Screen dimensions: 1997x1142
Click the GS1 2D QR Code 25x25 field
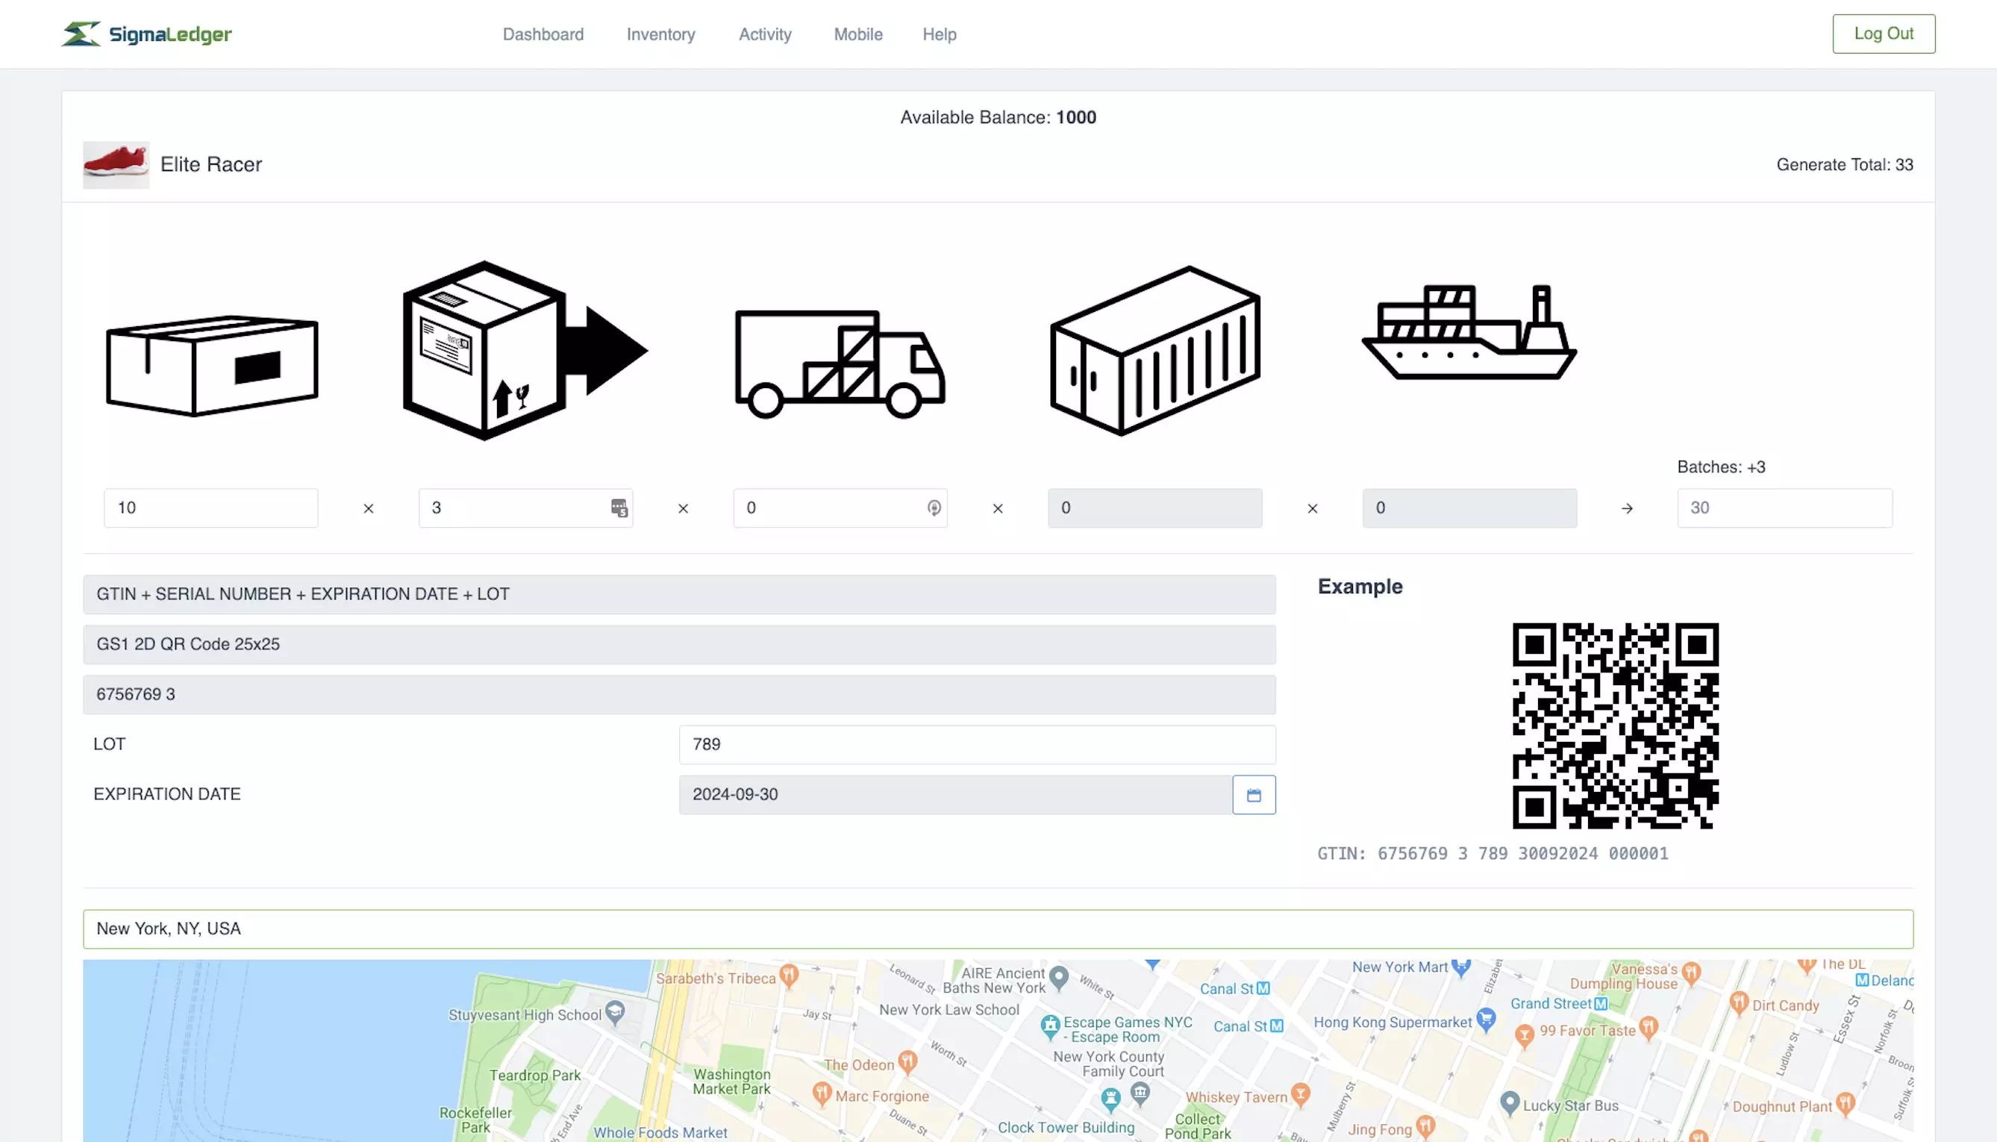coord(679,645)
